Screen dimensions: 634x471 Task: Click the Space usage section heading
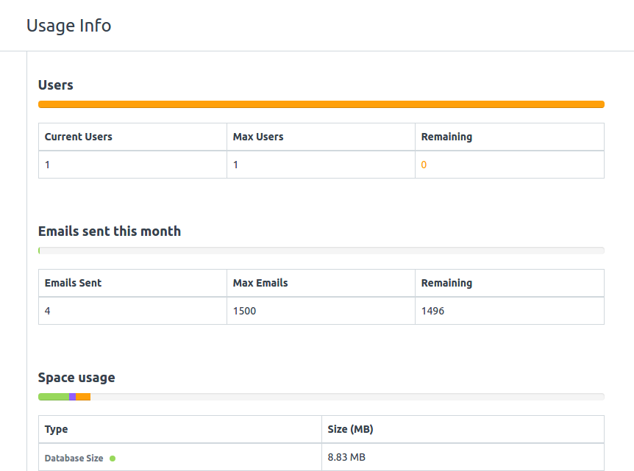[x=76, y=378]
